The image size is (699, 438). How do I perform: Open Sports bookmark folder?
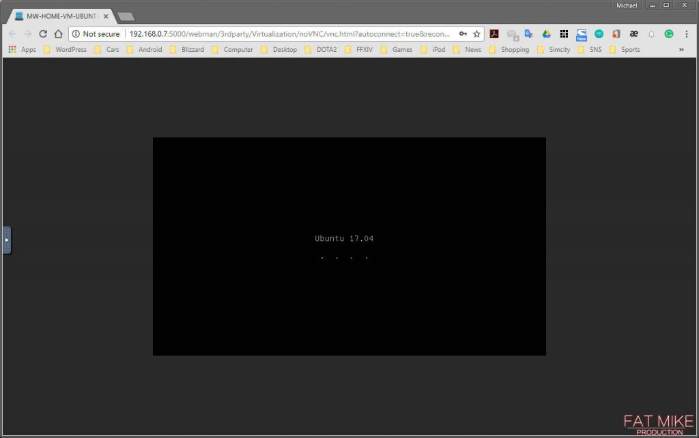point(625,49)
